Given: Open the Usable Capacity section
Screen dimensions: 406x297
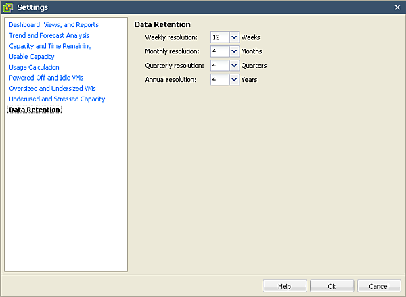Looking at the screenshot, I should [32, 57].
